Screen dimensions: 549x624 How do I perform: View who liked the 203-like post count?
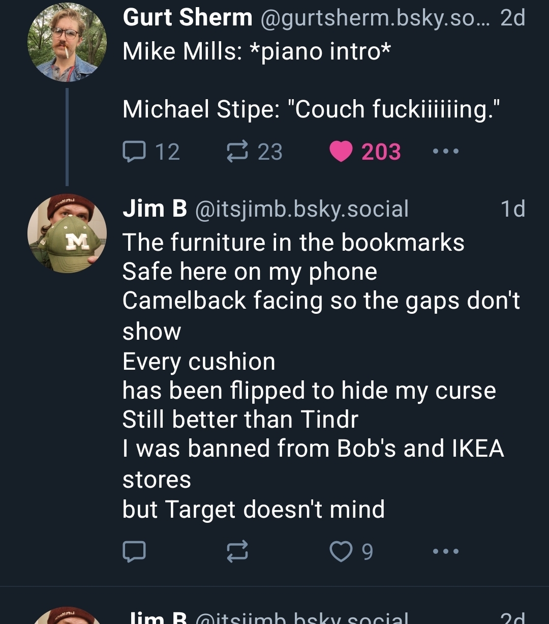click(x=381, y=152)
